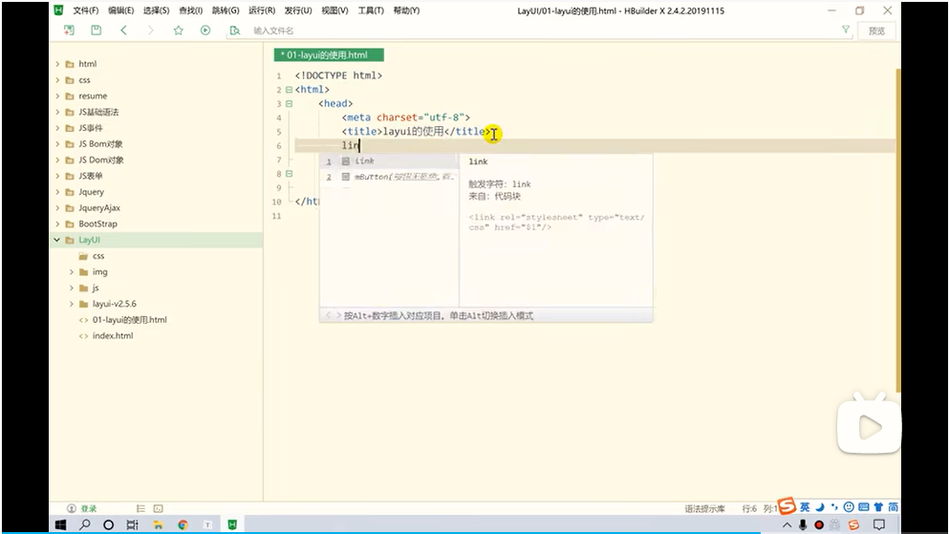Expand the css root folder arrow
949x534 pixels.
pos(57,80)
